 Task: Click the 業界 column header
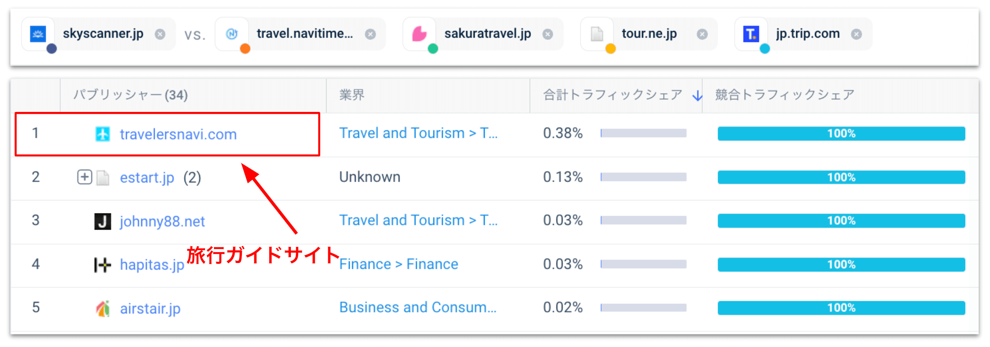click(x=352, y=95)
